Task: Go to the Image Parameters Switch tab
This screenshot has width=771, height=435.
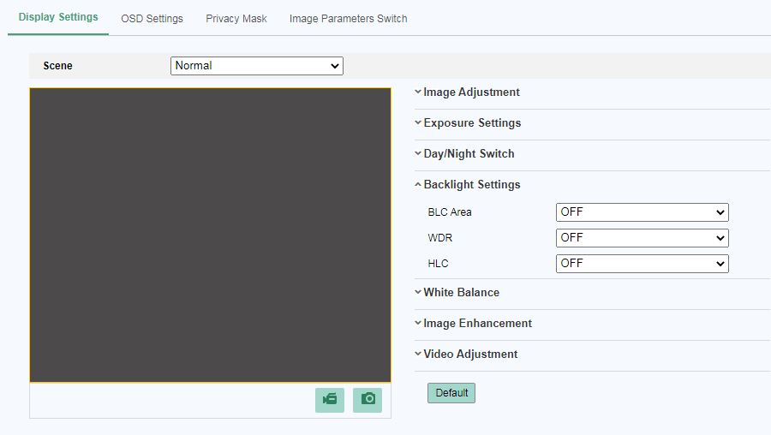Action: click(348, 18)
